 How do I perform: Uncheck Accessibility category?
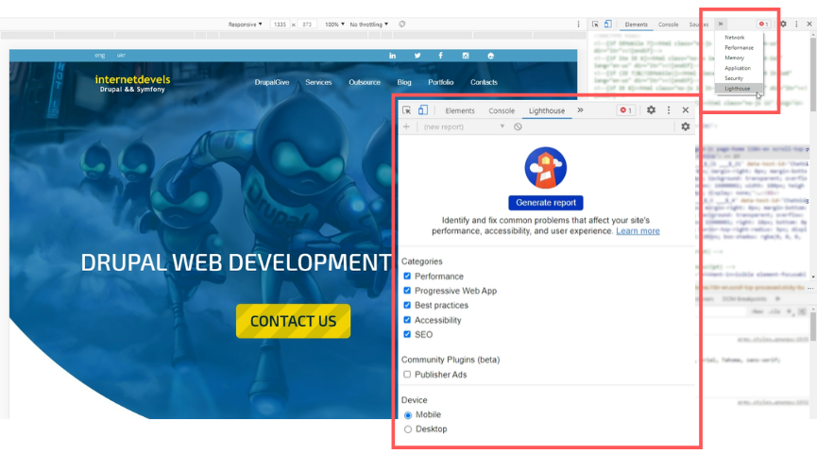[407, 320]
